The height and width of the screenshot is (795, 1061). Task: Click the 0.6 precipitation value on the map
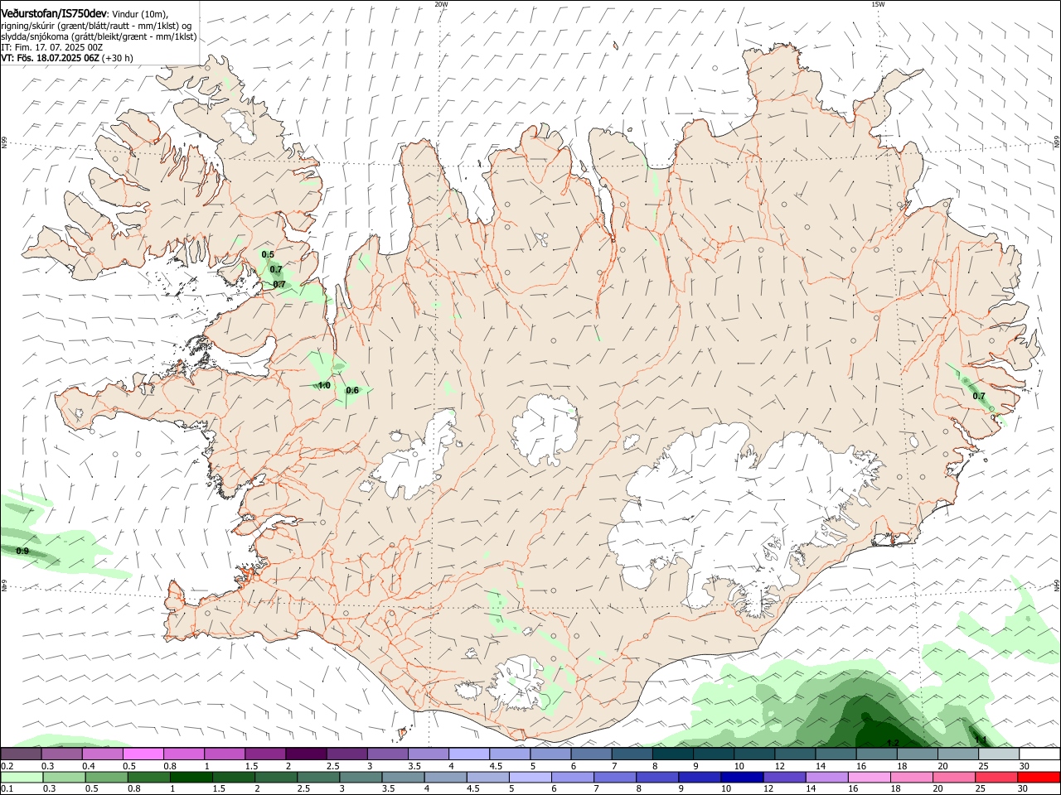click(352, 391)
